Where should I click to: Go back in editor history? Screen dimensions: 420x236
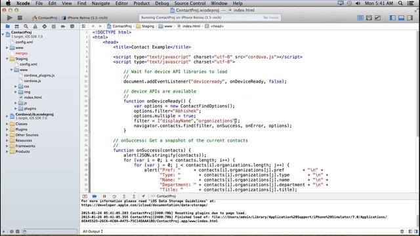[93, 26]
